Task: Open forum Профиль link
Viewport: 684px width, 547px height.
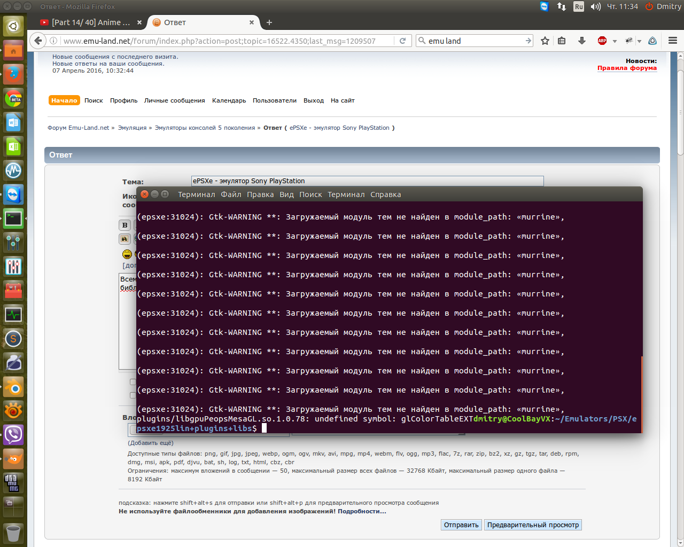Action: (x=123, y=100)
